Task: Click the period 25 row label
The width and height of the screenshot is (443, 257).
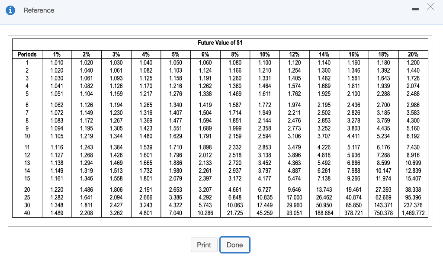Action: coord(27,197)
